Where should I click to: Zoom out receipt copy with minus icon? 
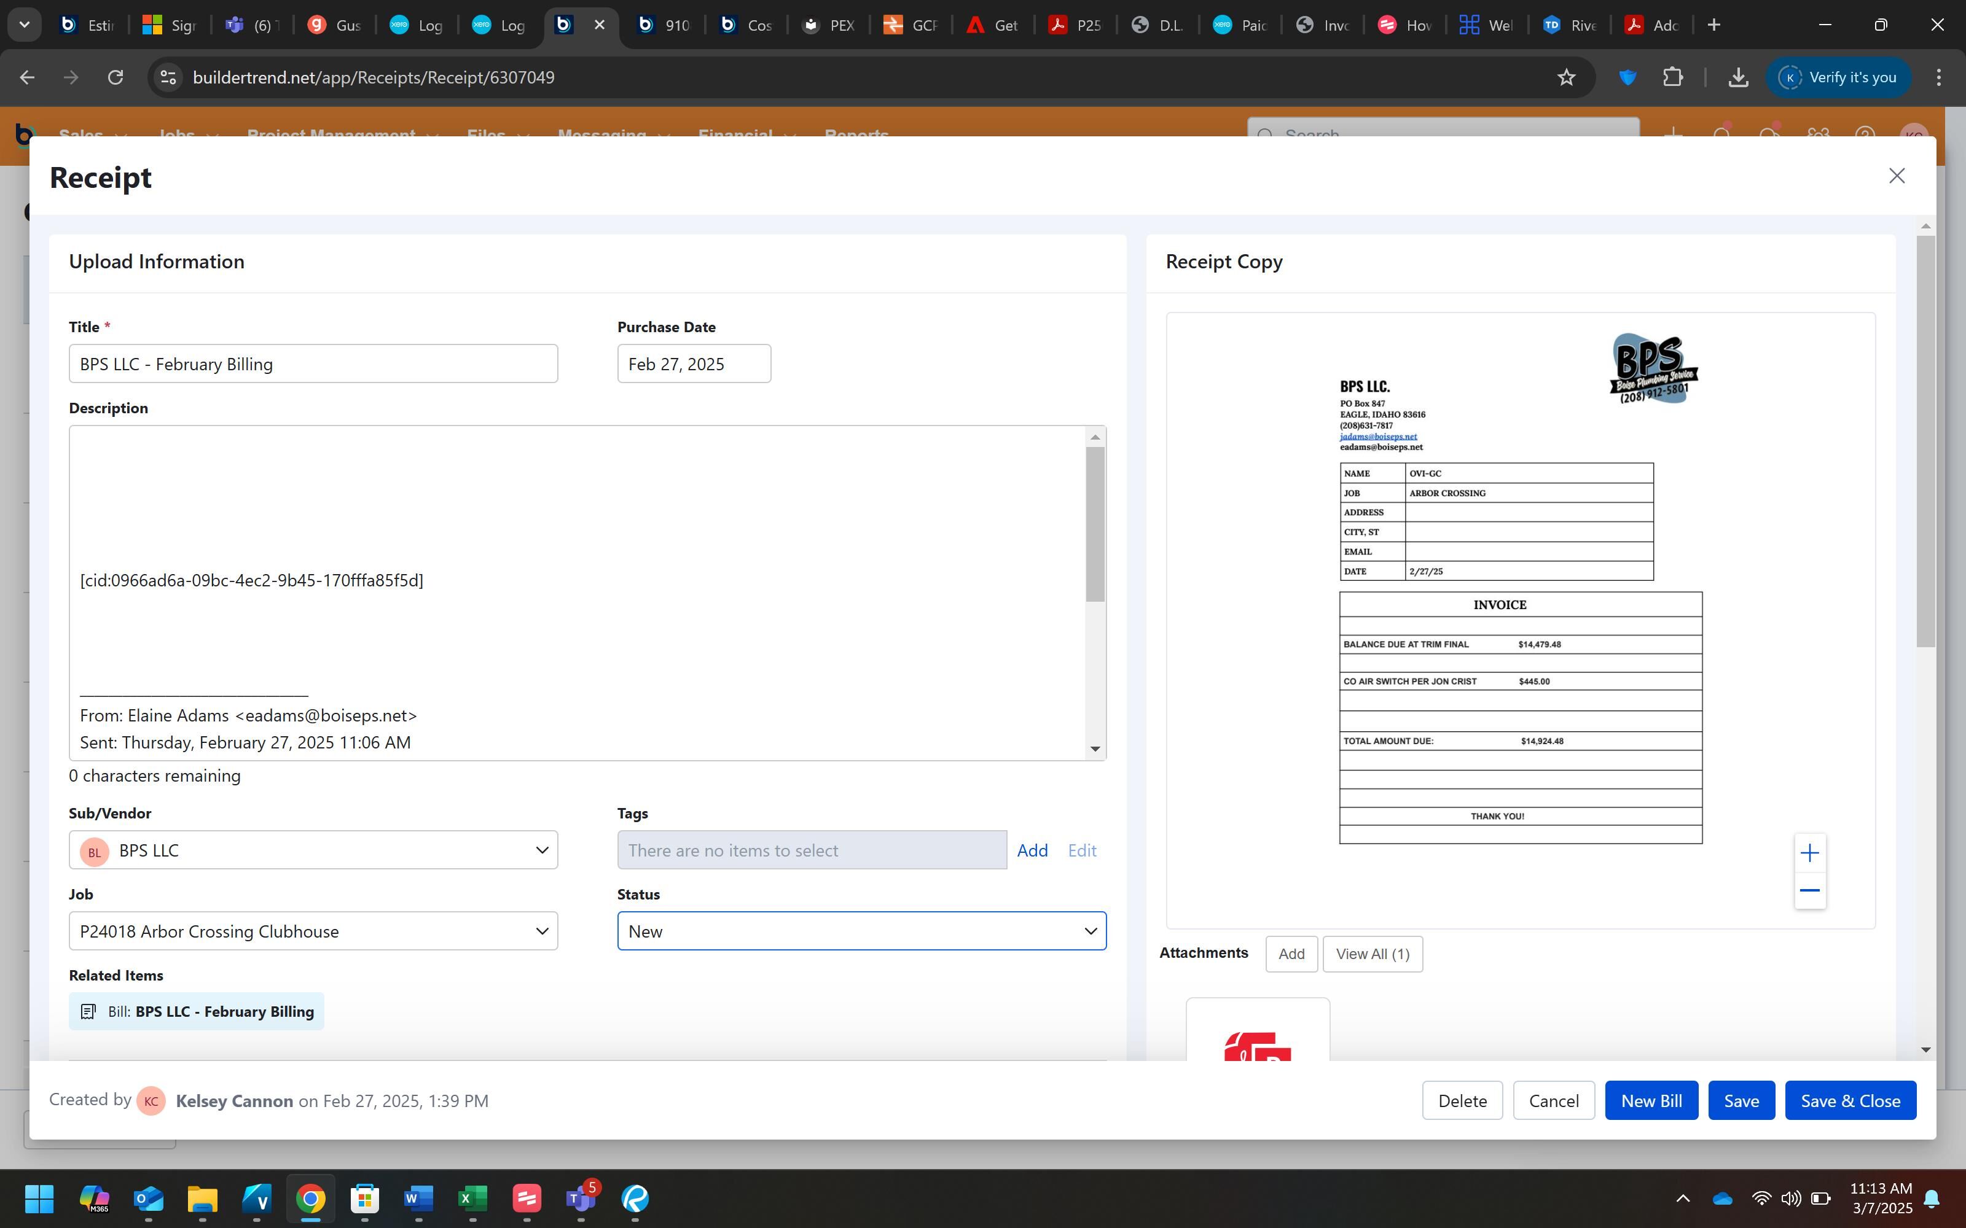pyautogui.click(x=1809, y=890)
